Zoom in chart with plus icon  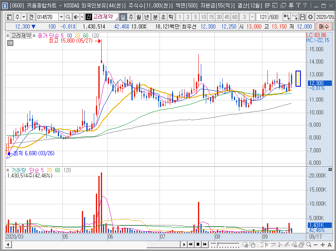coord(323,244)
